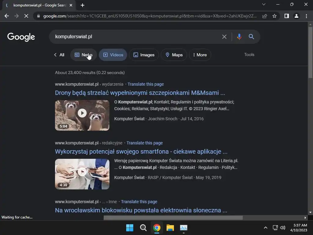Switch to the News results tab
The image size is (313, 235).
(x=84, y=55)
